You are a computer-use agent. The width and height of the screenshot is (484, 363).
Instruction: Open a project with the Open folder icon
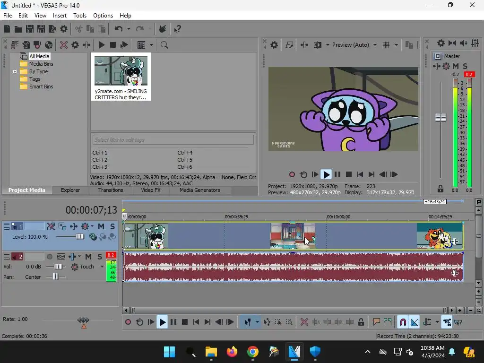18,29
